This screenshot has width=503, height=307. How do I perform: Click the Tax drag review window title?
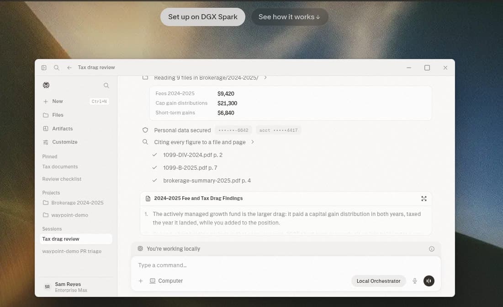[x=96, y=67]
